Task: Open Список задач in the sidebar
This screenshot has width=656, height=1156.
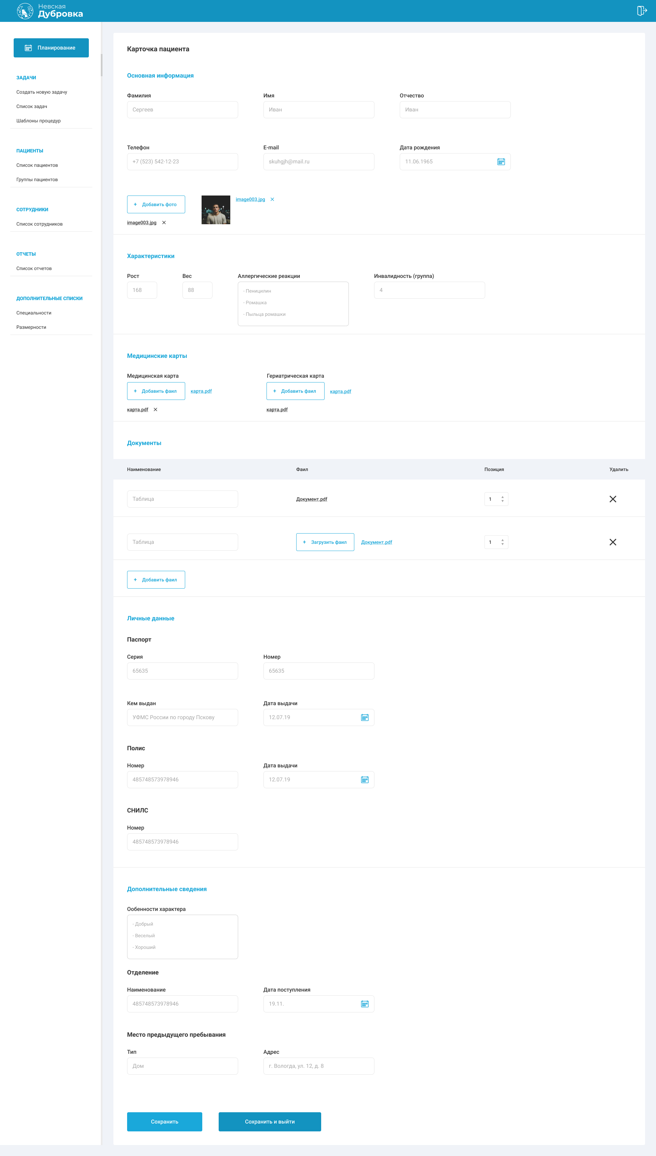Action: click(x=31, y=106)
